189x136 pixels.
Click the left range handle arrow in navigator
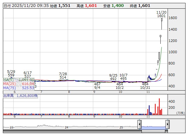[139, 124]
